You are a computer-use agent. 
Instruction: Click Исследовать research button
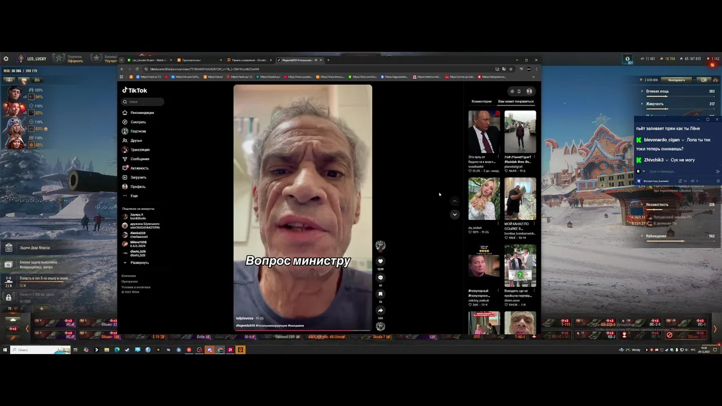676,80
